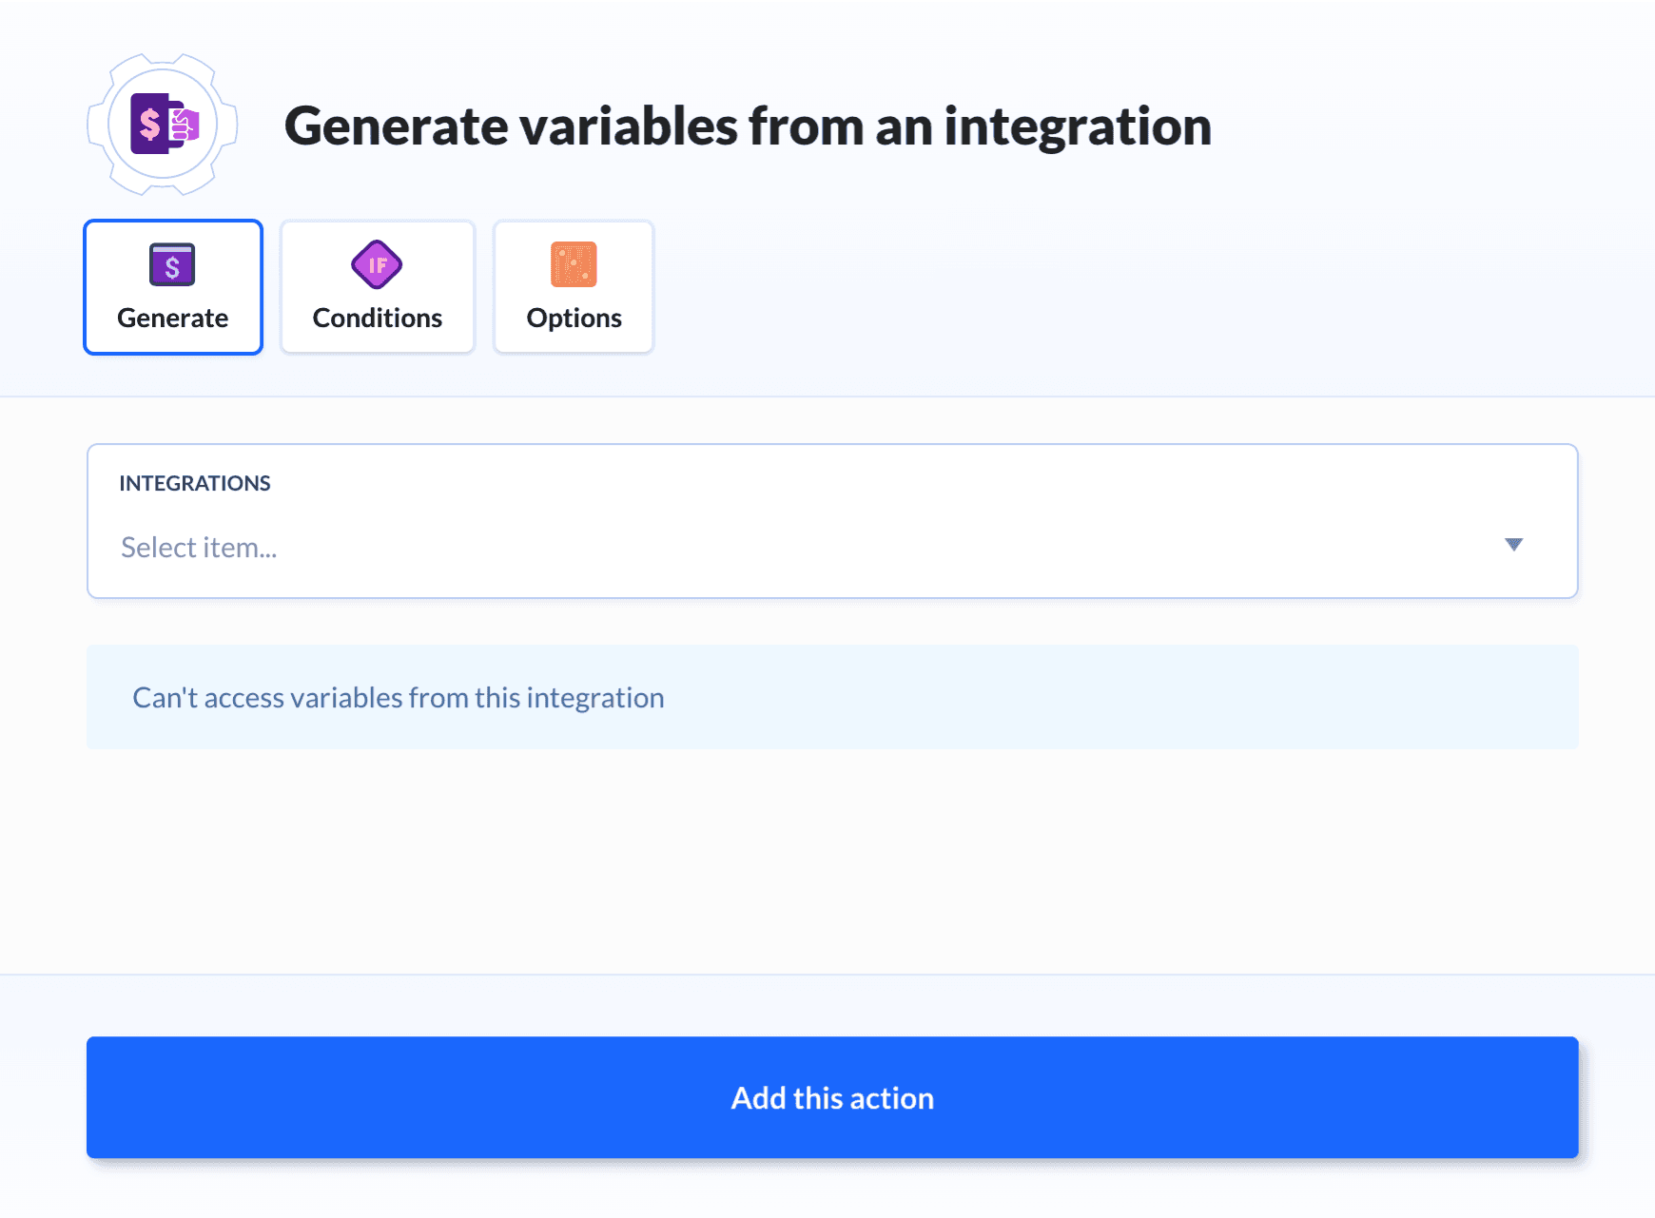Click the light blue notice banner
1655x1218 pixels.
(x=832, y=697)
